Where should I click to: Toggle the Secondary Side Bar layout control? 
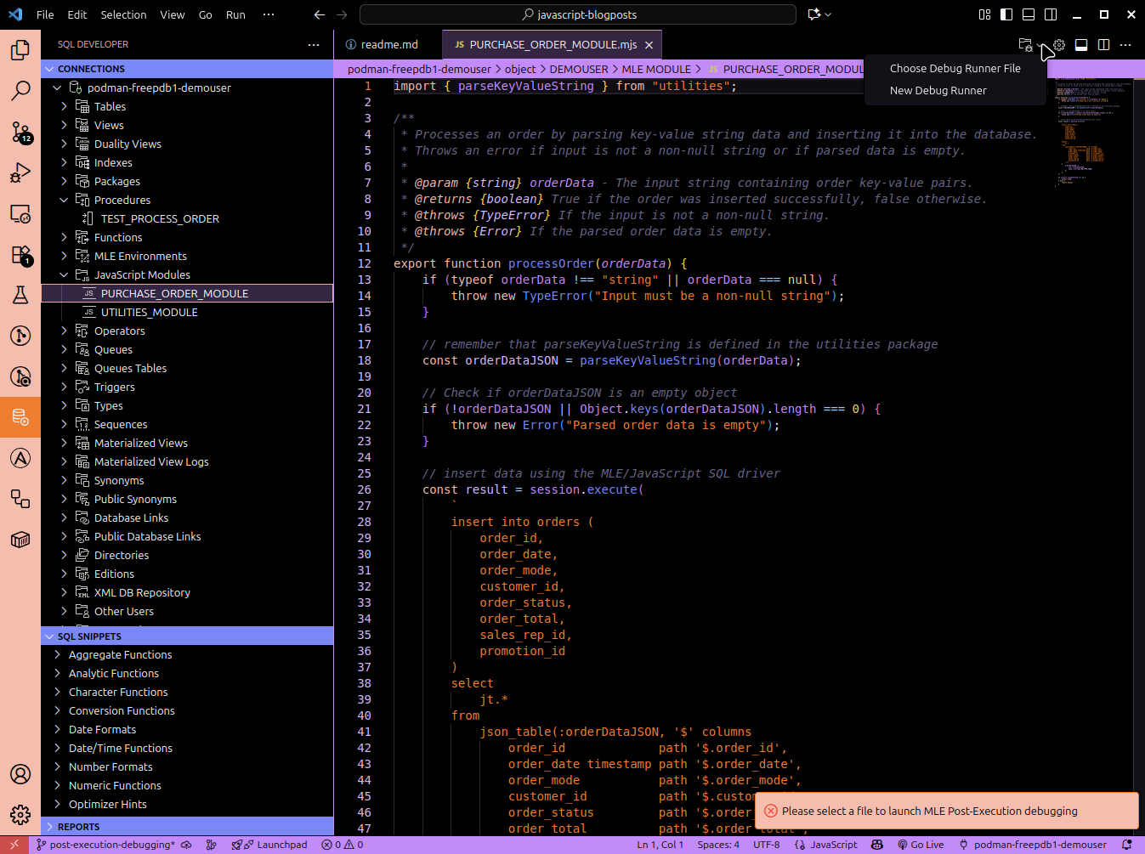pyautogui.click(x=1051, y=14)
